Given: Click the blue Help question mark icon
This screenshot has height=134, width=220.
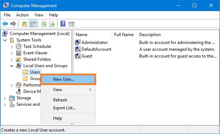Looking at the screenshot, I should pyautogui.click(x=63, y=24).
